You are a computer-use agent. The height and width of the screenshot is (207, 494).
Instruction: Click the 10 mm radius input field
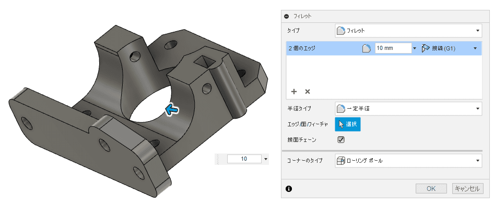393,48
